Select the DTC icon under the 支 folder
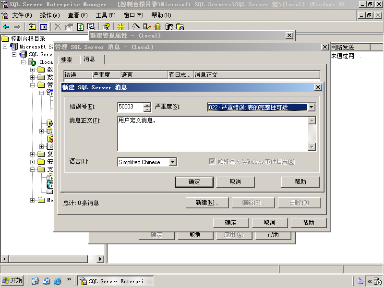Screen dimensions: 384x288 pos(50,177)
